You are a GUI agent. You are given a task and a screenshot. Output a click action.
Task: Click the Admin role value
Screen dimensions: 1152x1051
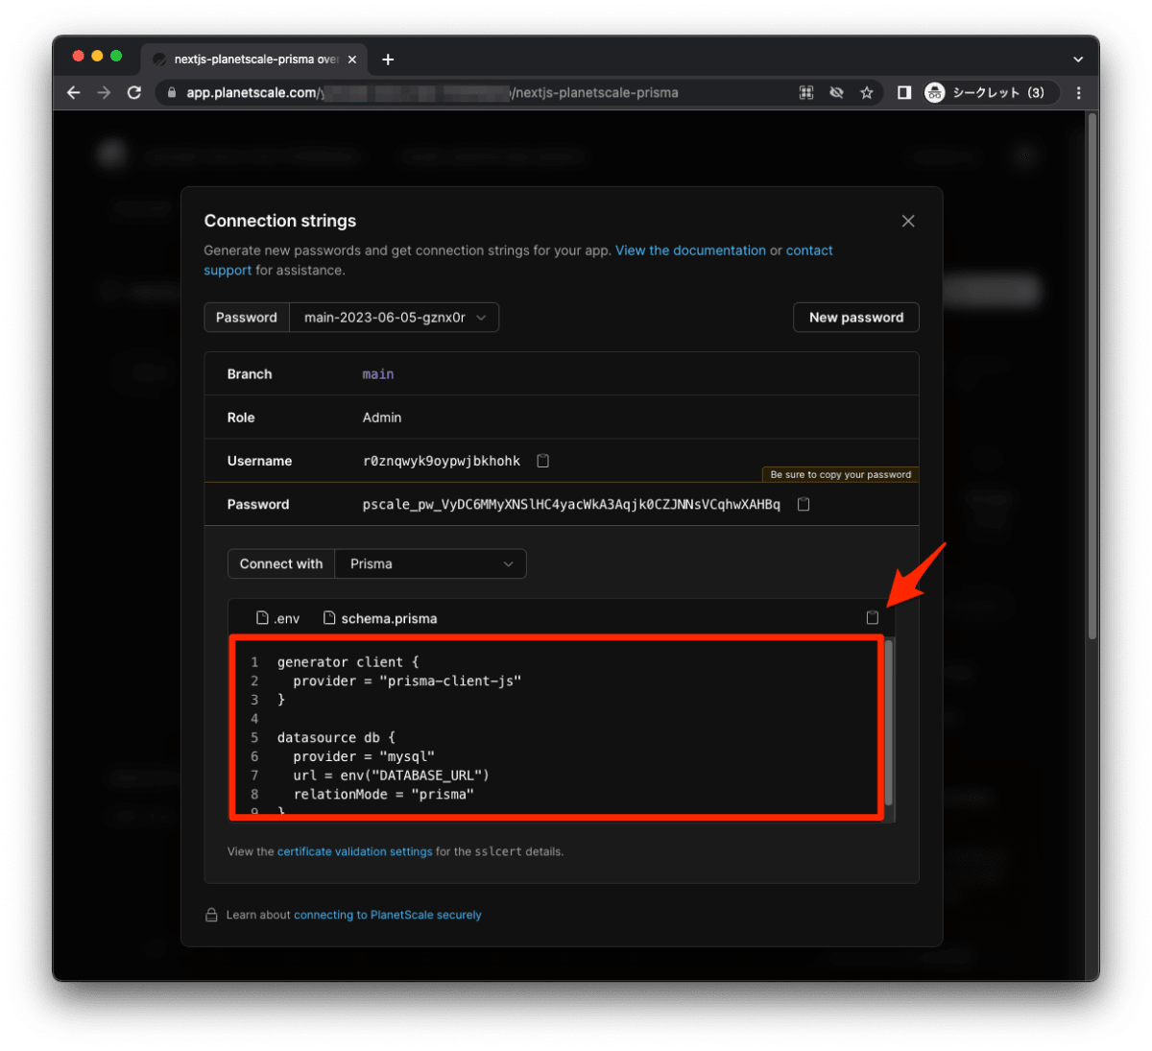tap(382, 418)
